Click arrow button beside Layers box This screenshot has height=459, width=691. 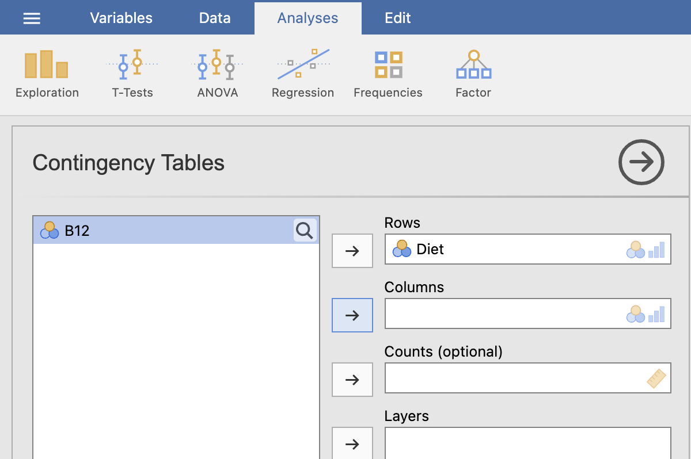(x=352, y=444)
